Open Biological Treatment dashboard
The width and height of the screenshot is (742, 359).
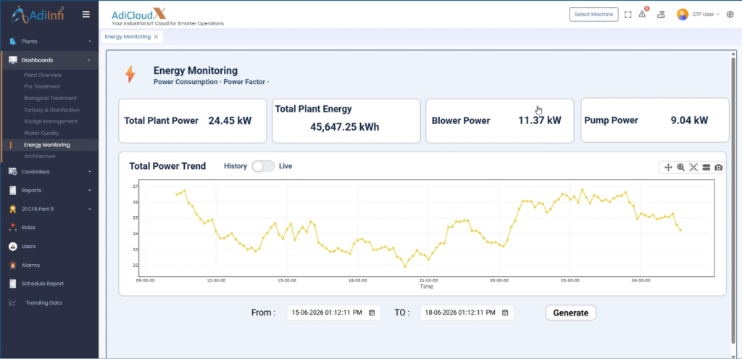point(50,98)
